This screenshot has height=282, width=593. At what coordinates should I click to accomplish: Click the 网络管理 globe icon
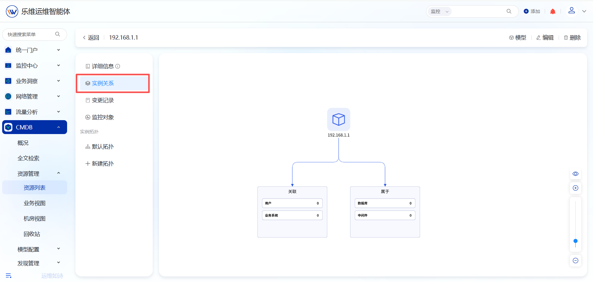[8, 96]
